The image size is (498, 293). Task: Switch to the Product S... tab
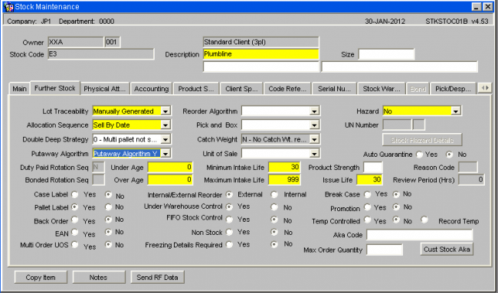pyautogui.click(x=196, y=89)
